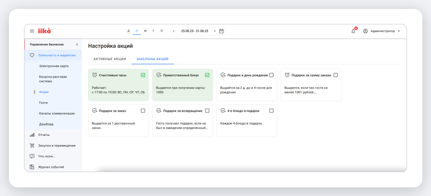Image resolution: width=431 pixels, height=196 pixels.
Task: Click the Администратор account name
Action: [x=383, y=31]
